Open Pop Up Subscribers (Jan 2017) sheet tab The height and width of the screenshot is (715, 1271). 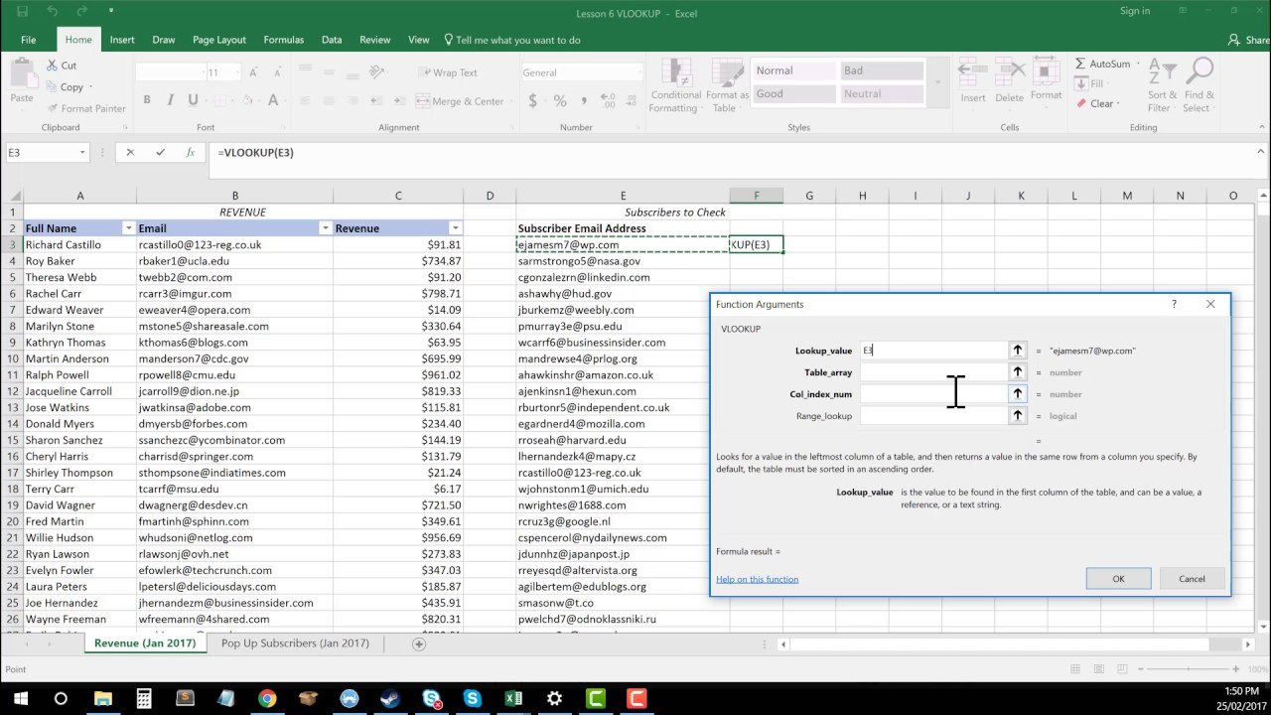tap(295, 643)
